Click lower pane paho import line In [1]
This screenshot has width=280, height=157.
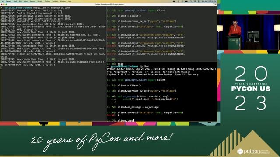pyautogui.click(x=136, y=80)
